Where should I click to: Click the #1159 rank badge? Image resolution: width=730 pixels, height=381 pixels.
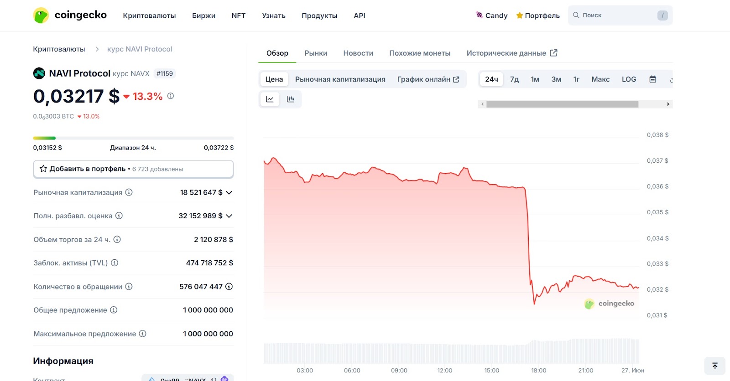pyautogui.click(x=165, y=73)
